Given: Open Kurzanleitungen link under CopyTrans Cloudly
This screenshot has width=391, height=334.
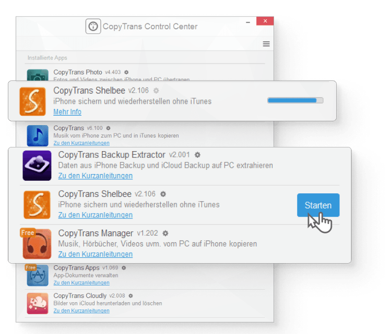Looking at the screenshot, I should point(81,311).
